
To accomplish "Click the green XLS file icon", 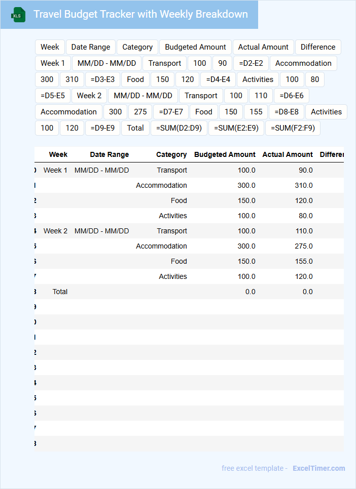I will 19,15.
